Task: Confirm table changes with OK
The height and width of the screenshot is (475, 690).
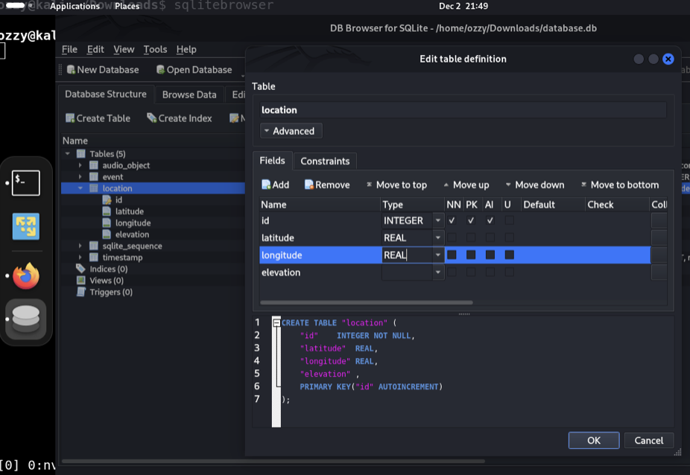Action: [x=594, y=440]
